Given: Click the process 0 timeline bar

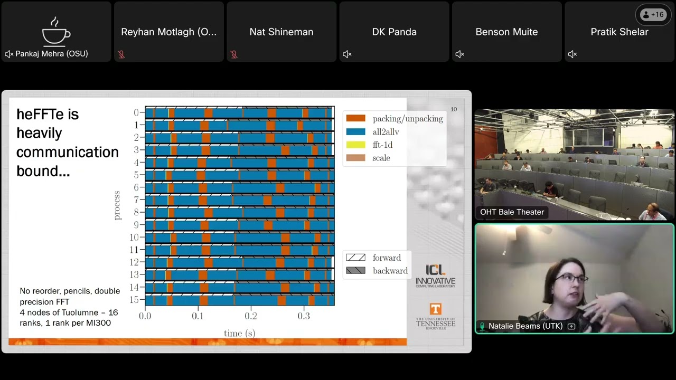Looking at the screenshot, I should (x=240, y=112).
